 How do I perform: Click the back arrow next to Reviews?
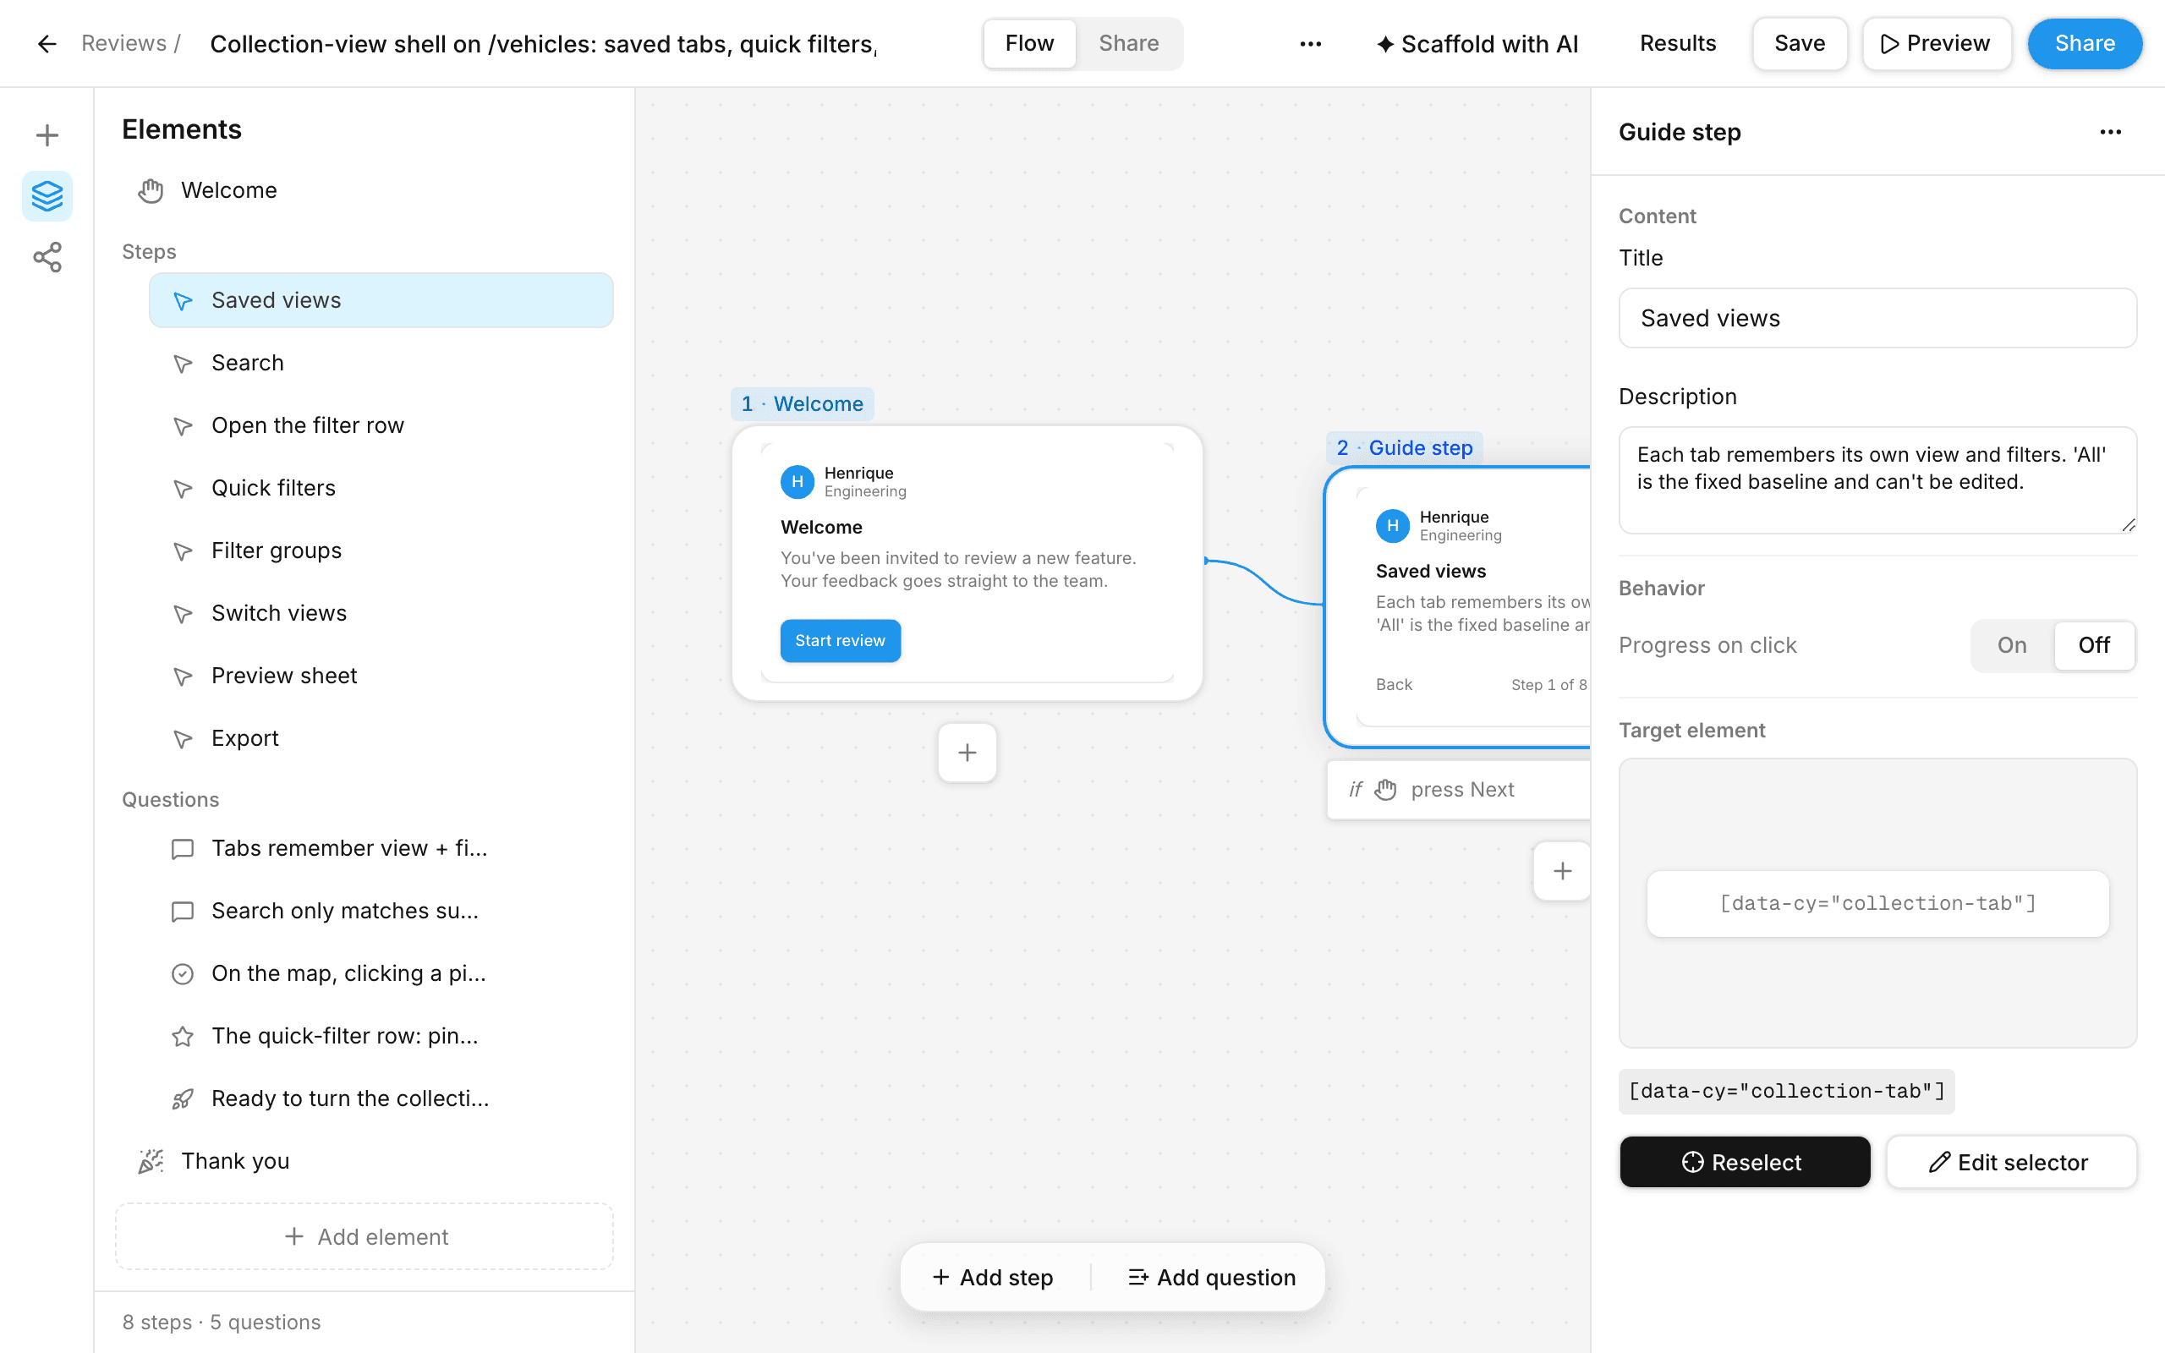tap(47, 44)
